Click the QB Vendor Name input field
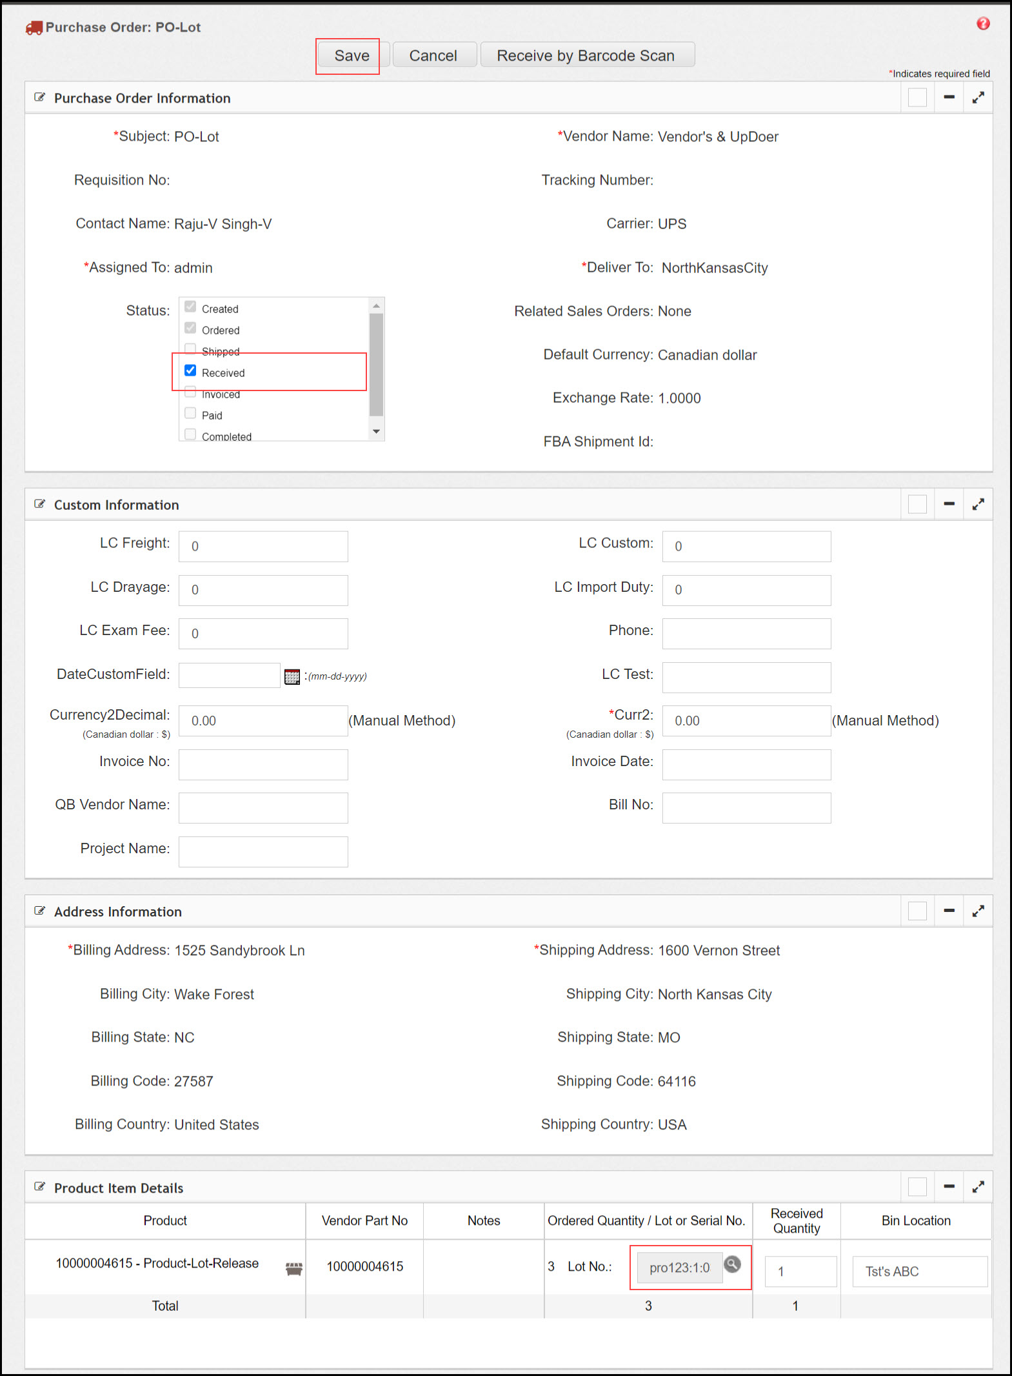Image resolution: width=1012 pixels, height=1376 pixels. [263, 808]
